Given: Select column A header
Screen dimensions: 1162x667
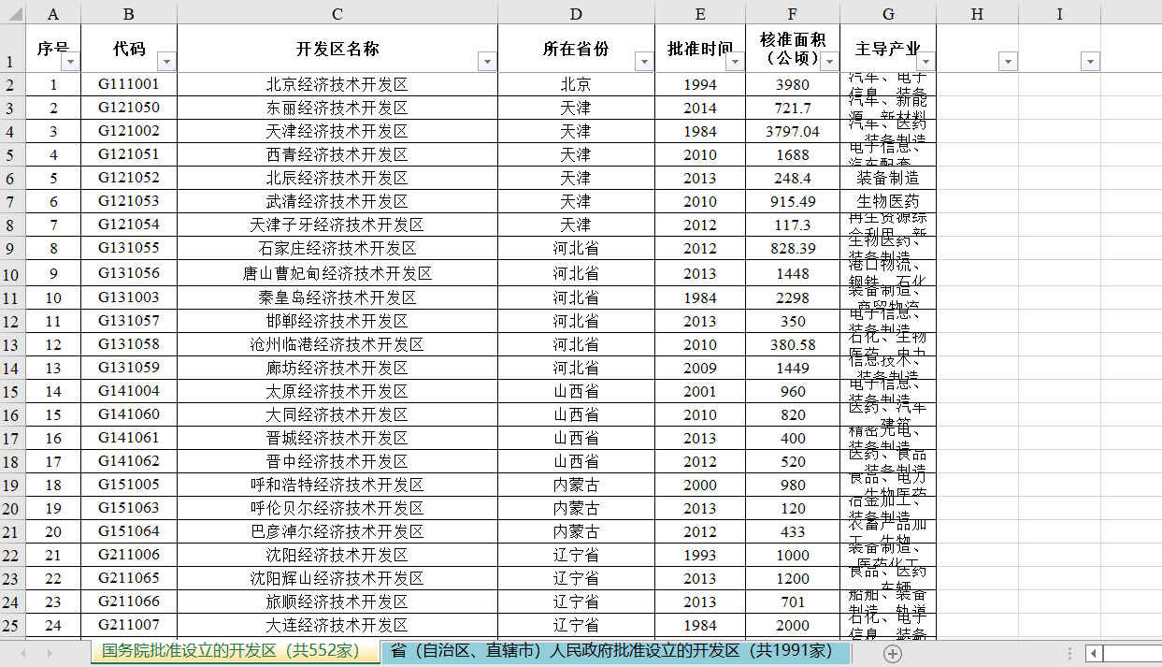Looking at the screenshot, I should tap(52, 13).
